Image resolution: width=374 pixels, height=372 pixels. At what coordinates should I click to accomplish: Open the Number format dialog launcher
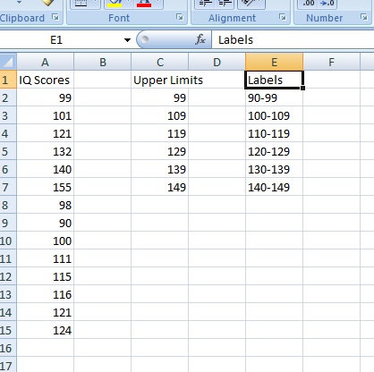tap(364, 17)
